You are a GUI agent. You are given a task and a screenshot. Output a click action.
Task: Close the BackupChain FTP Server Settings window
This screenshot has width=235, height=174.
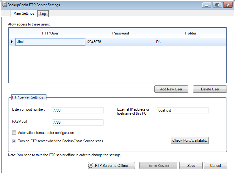coord(228,5)
